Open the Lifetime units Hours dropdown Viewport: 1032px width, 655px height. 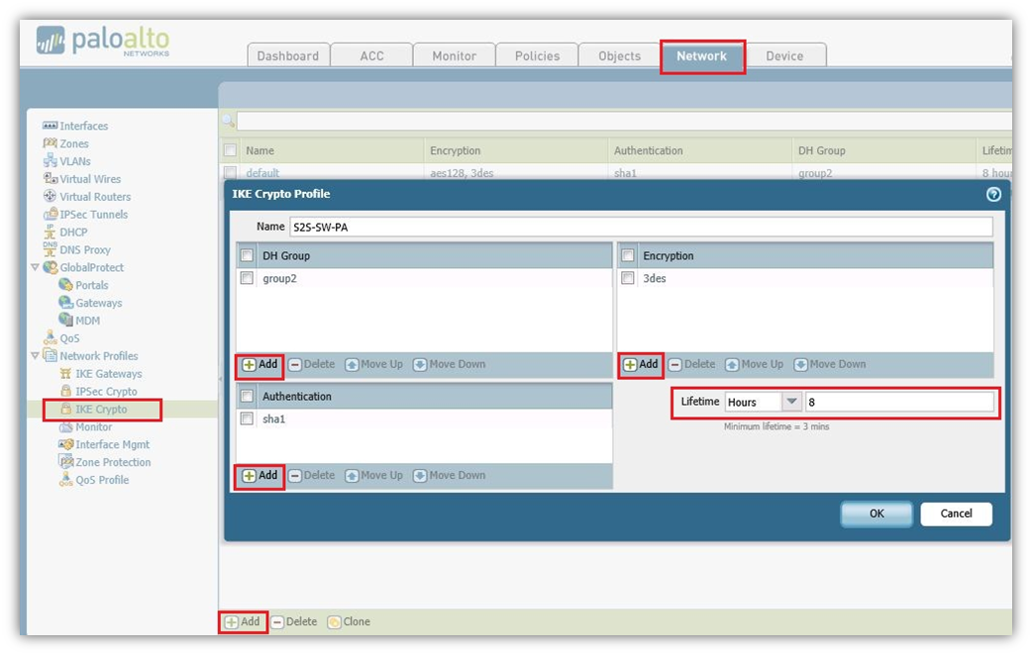791,403
